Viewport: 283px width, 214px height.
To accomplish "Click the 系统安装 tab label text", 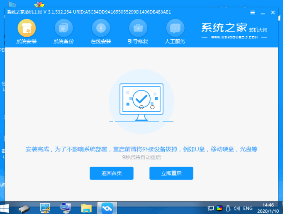I will click(27, 41).
